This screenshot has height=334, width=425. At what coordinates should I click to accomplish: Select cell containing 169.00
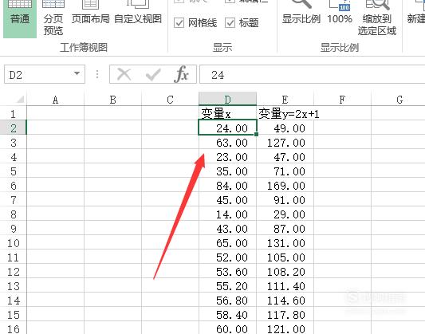coord(285,186)
